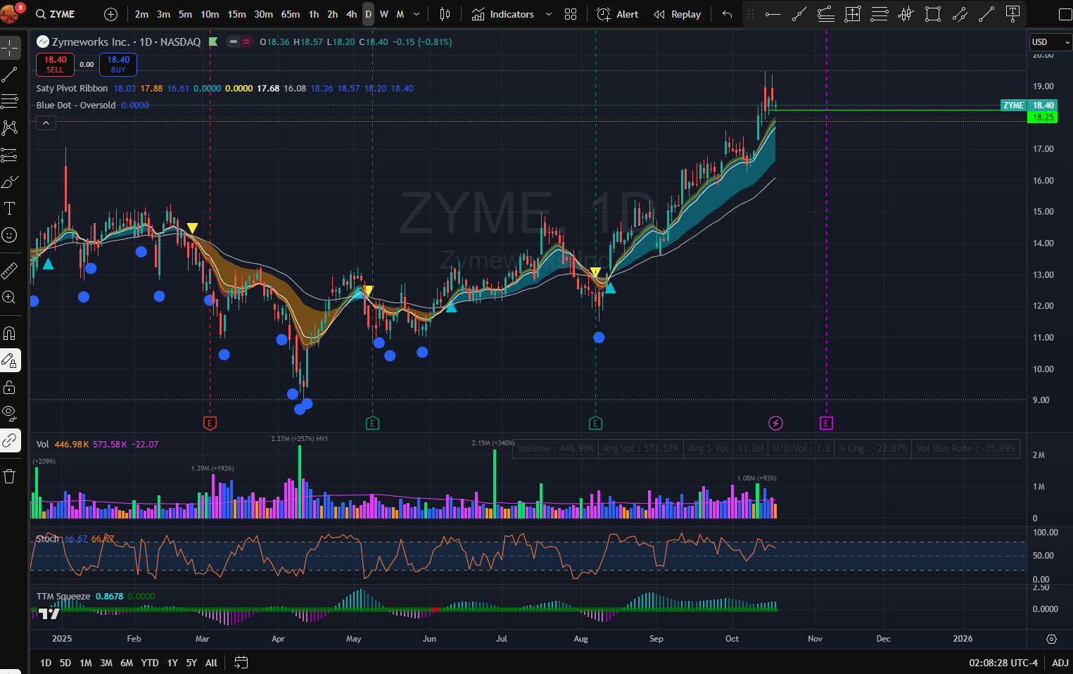Select the 5Y date range
The image size is (1073, 674).
pos(191,663)
